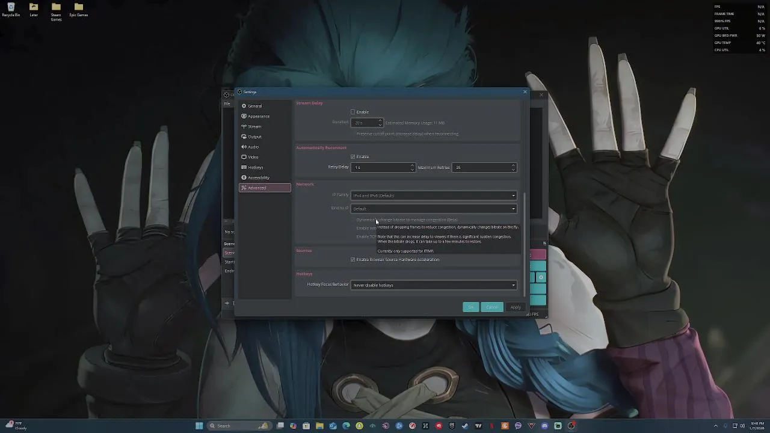Viewport: 770px width, 433px height.
Task: Increase Retry Delay with up arrow
Action: (x=412, y=165)
